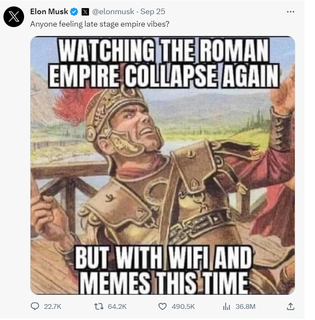This screenshot has height=320, width=315.
Task: Click the blue verified checkmark badge
Action: [x=74, y=12]
